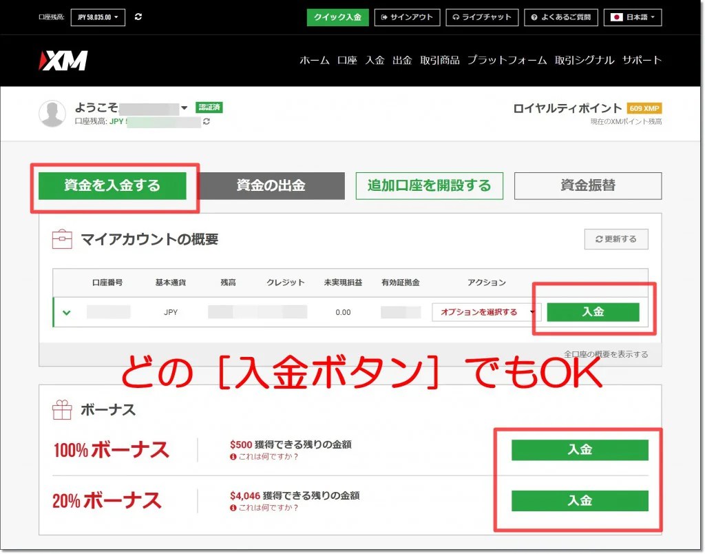The height and width of the screenshot is (554, 705).
Task: Click 未実現損益 column header
Action: coord(343,283)
